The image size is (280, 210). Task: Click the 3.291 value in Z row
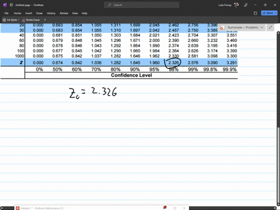pos(232,62)
